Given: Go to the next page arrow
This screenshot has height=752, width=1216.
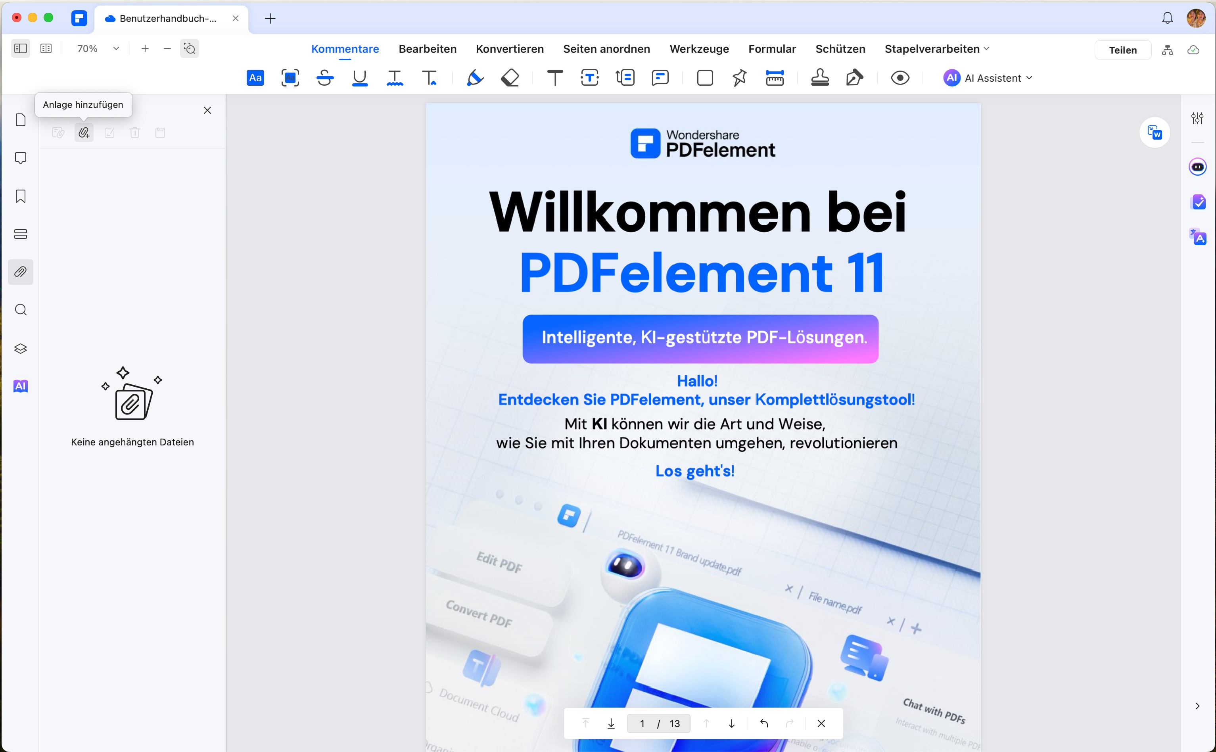Looking at the screenshot, I should [732, 723].
